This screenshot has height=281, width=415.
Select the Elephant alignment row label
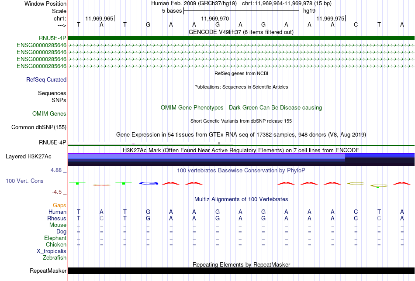[x=55, y=238]
